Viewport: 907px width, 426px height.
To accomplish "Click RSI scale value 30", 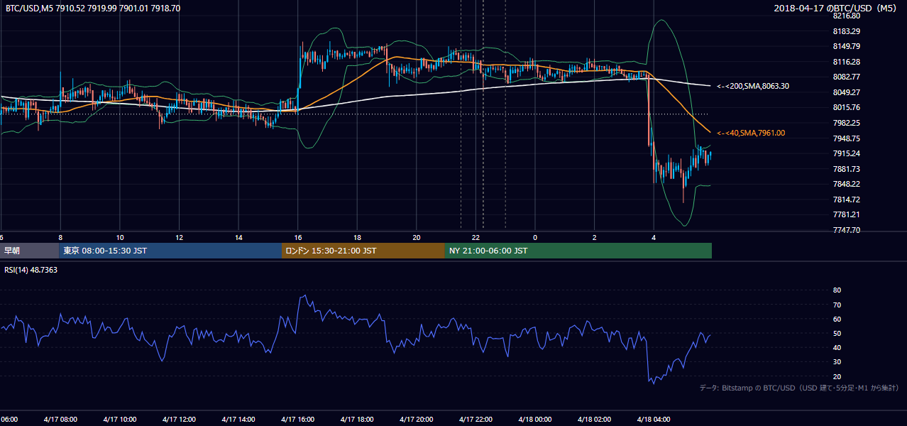I will pyautogui.click(x=837, y=361).
